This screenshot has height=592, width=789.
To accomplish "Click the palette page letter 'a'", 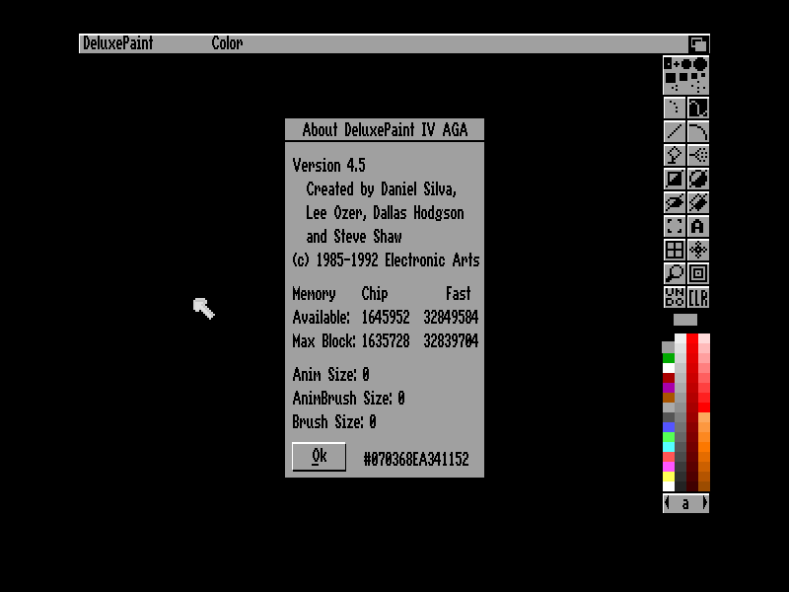I will [x=685, y=503].
